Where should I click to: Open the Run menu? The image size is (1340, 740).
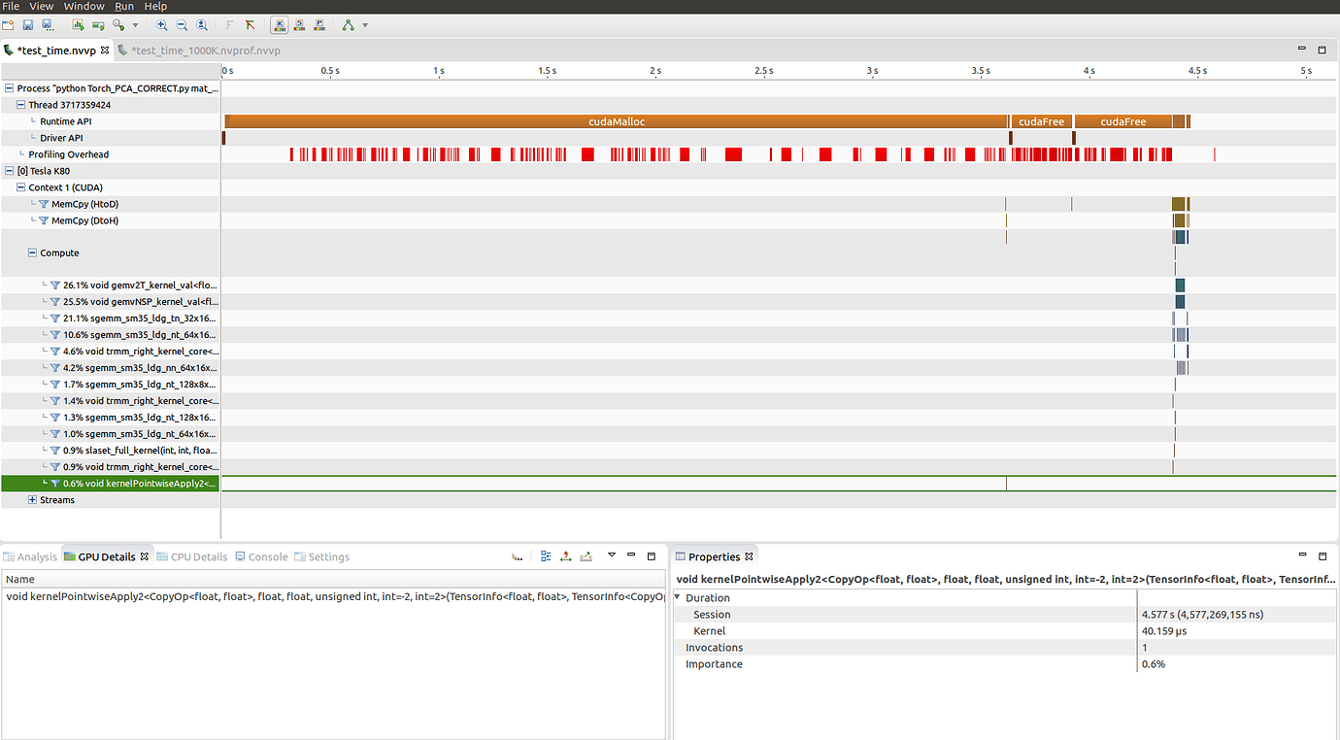click(x=123, y=7)
